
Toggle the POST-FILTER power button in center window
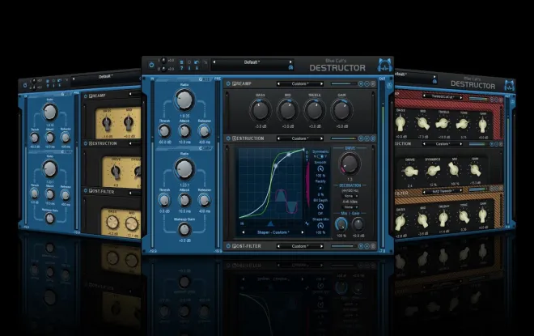pos(228,246)
